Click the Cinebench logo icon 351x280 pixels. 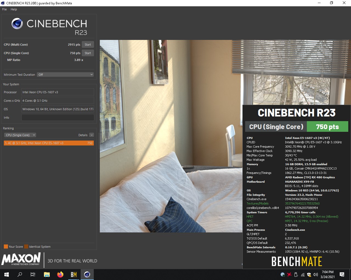17,24
